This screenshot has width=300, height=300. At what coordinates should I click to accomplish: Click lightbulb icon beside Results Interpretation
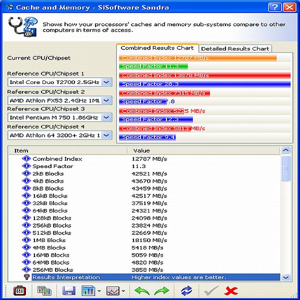(27, 277)
